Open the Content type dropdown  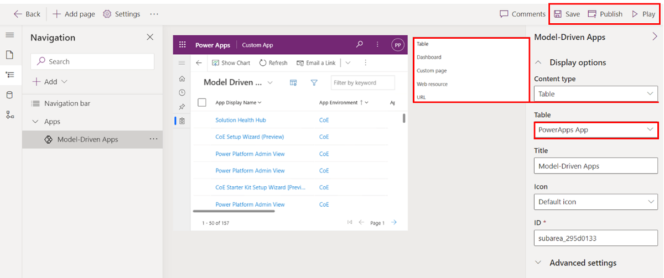pyautogui.click(x=596, y=94)
